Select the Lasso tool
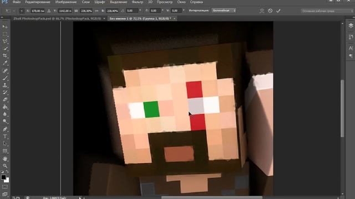This screenshot has height=199, width=355. 5,41
